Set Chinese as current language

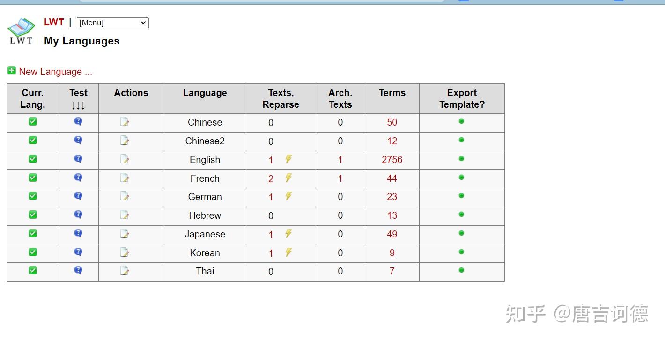[x=33, y=121]
